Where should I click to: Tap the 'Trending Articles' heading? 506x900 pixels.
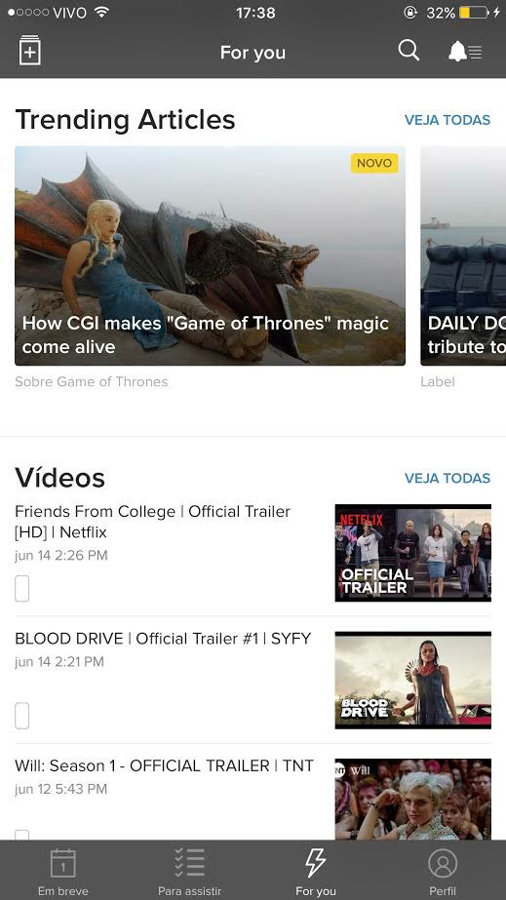click(x=125, y=120)
